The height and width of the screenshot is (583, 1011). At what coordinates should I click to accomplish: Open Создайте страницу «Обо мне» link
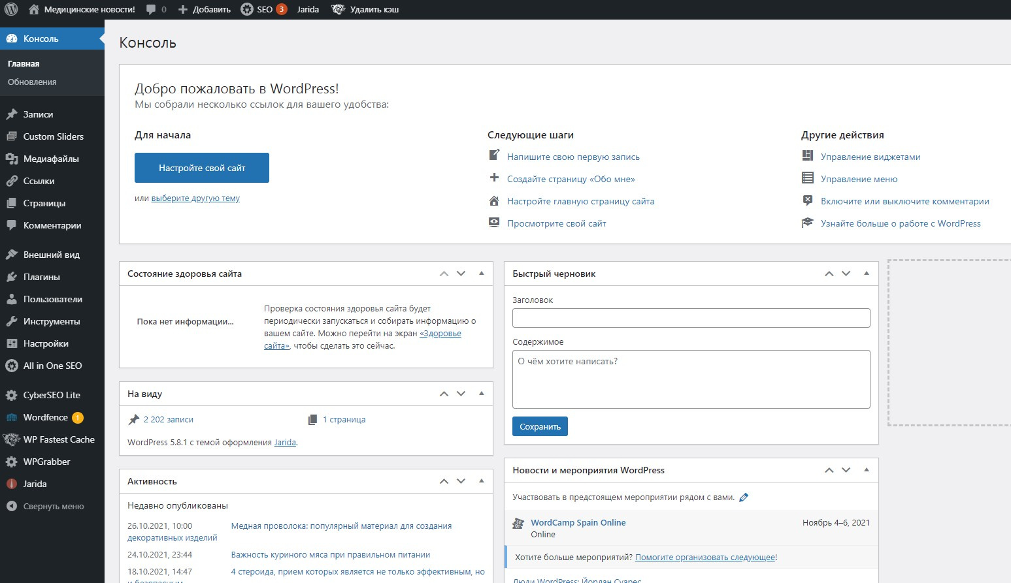(571, 179)
